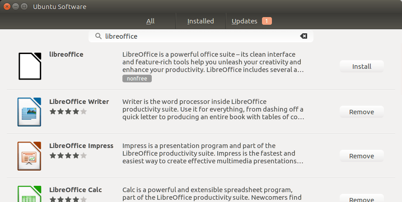Remove LibreOffice Writer
The width and height of the screenshot is (402, 202).
pos(361,112)
